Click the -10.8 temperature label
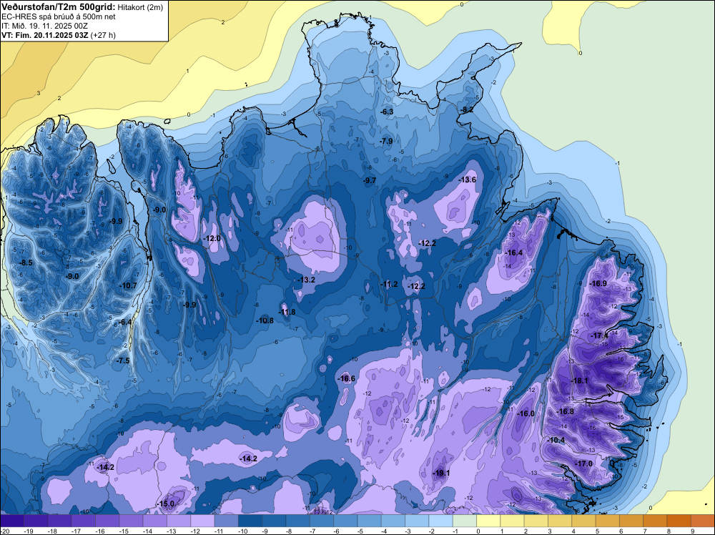715x535 pixels. (x=265, y=320)
